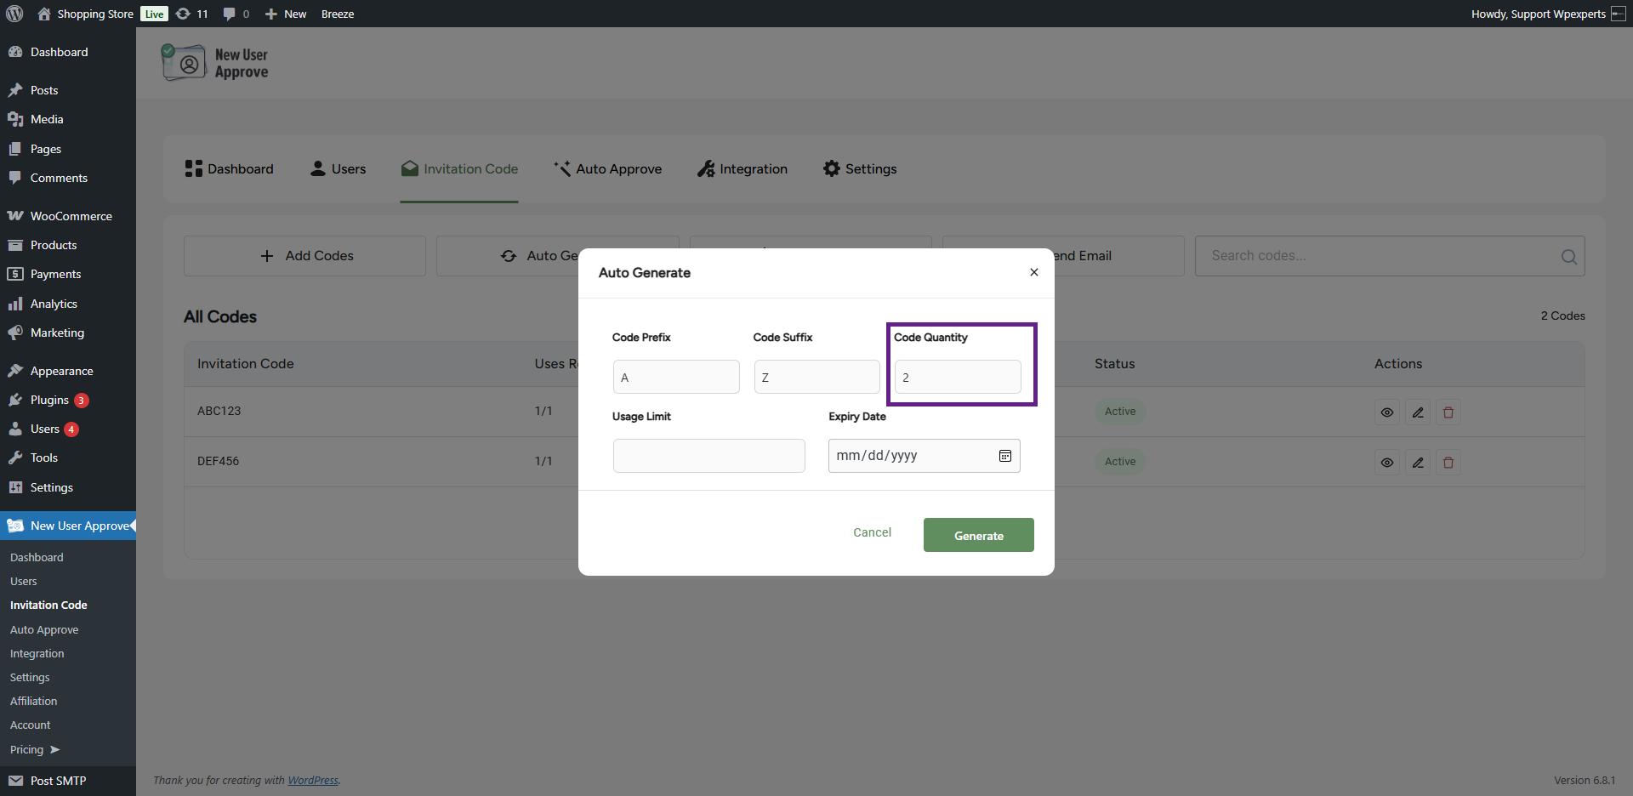Expand the Pricing submenu arrow
Image resolution: width=1633 pixels, height=796 pixels.
tap(54, 749)
